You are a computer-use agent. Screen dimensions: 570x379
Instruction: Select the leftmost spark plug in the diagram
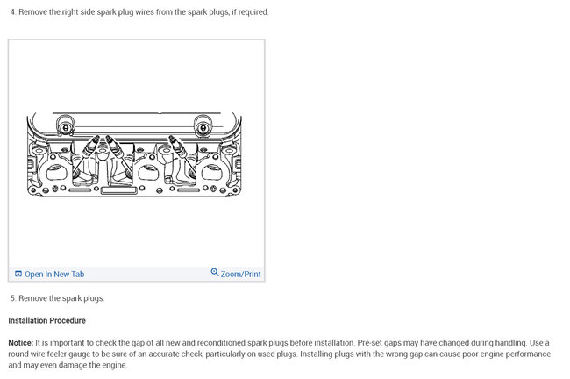pos(91,146)
